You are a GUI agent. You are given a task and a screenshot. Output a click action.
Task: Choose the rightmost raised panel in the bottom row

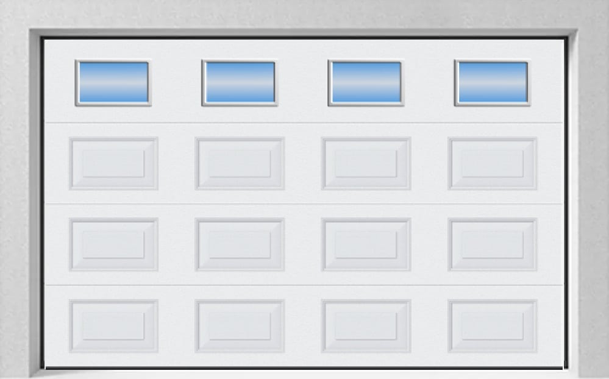click(x=493, y=326)
